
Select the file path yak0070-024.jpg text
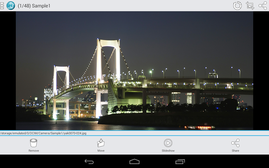click(43, 133)
